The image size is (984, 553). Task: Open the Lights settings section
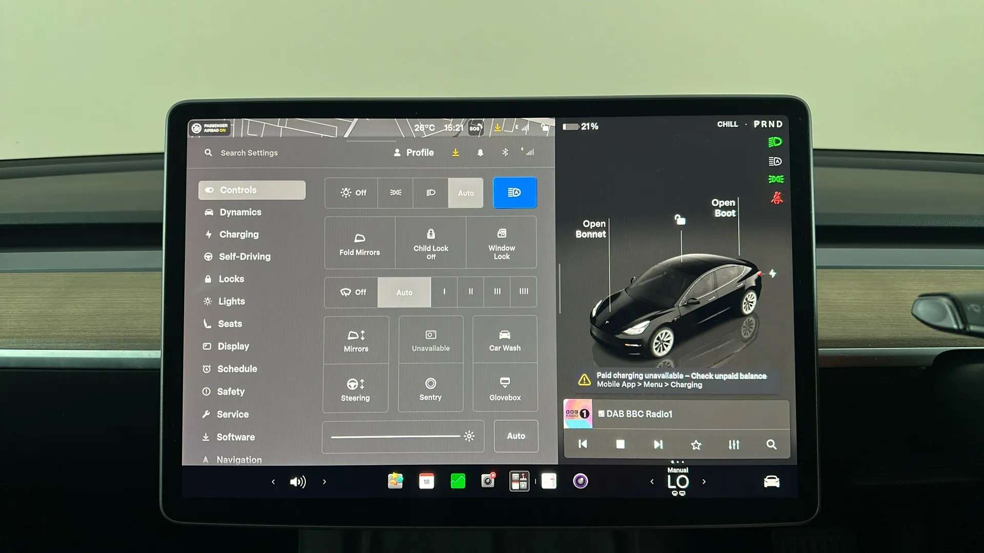[x=224, y=302]
